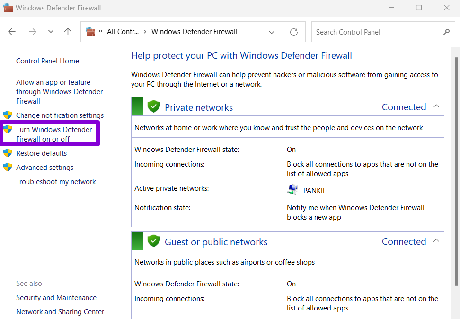Collapse the Guest or public networks section
The width and height of the screenshot is (460, 319).
436,240
